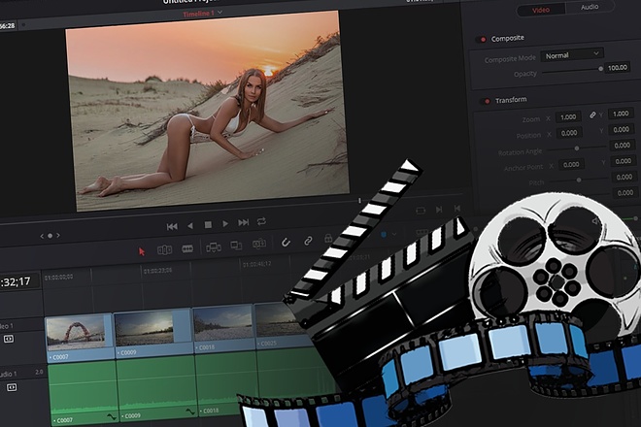The width and height of the screenshot is (641, 427).
Task: Click the curve icon on audio clip C0007
Action: (112, 416)
